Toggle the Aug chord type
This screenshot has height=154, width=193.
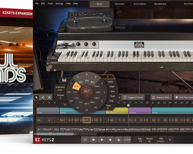pyautogui.click(x=111, y=101)
